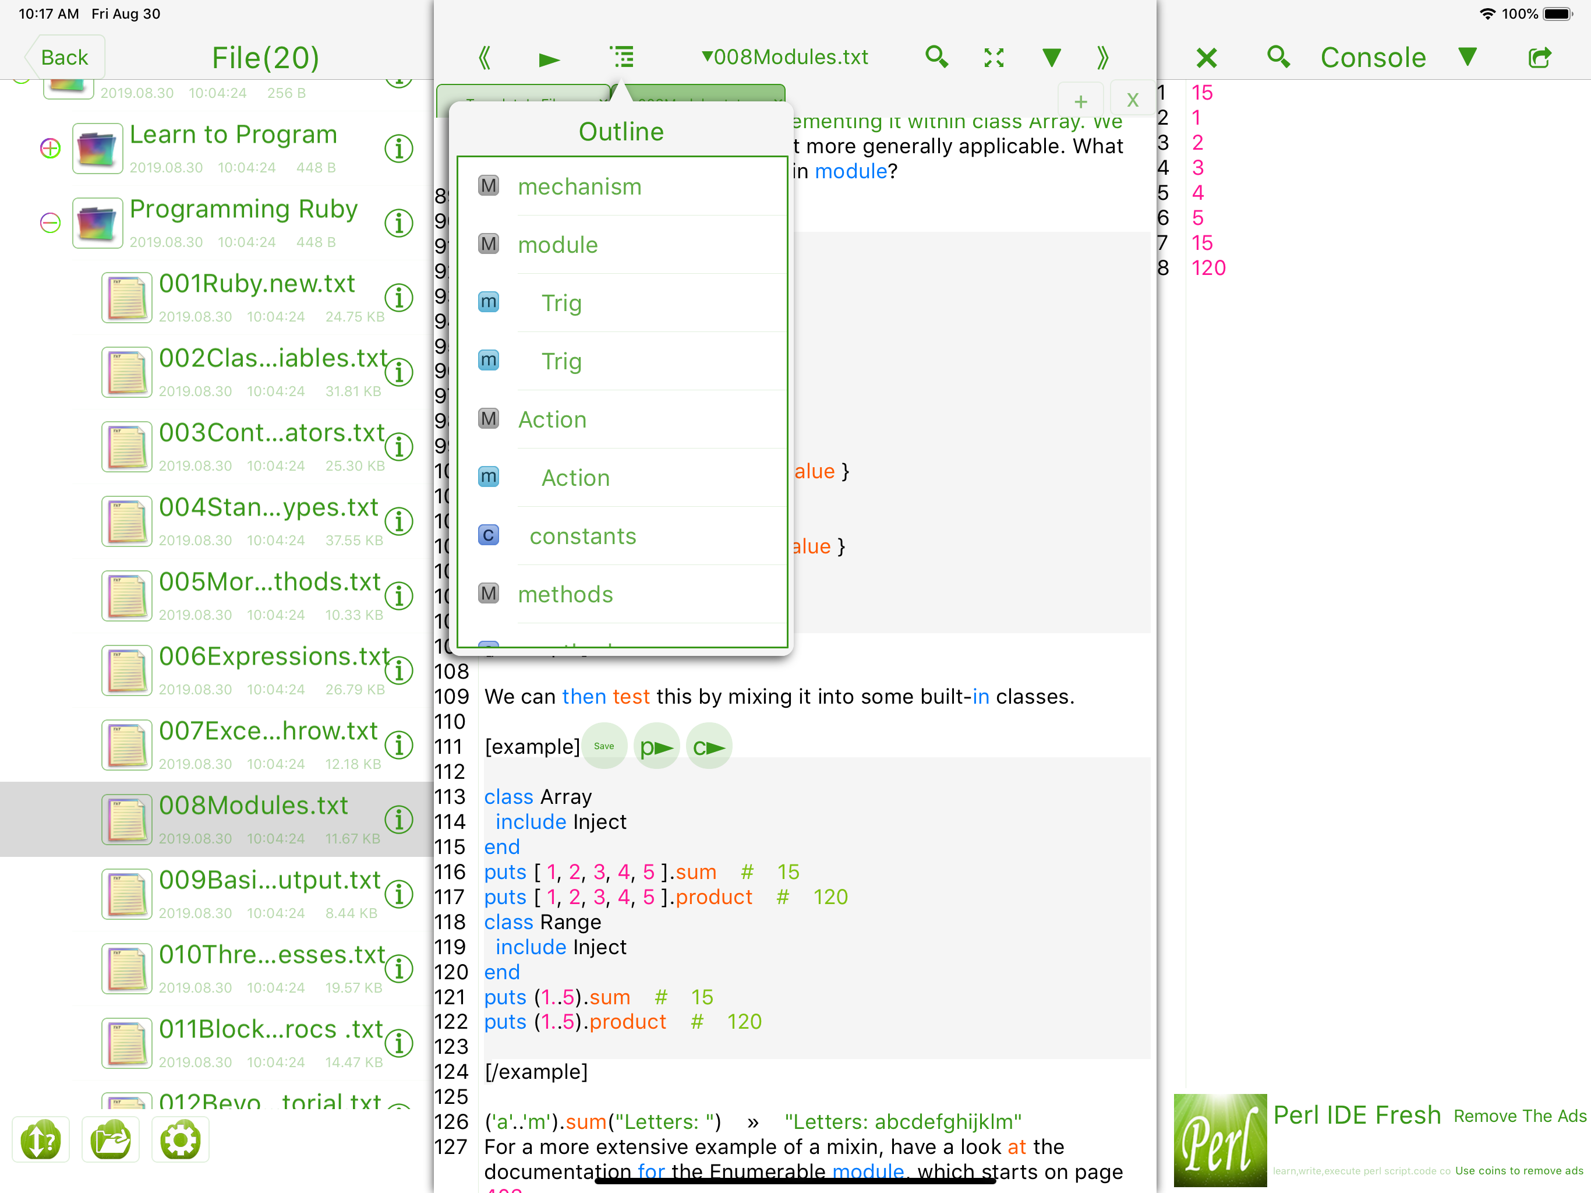Search within the editor using magnifier icon
Screen dimensions: 1591x1193
tap(936, 57)
